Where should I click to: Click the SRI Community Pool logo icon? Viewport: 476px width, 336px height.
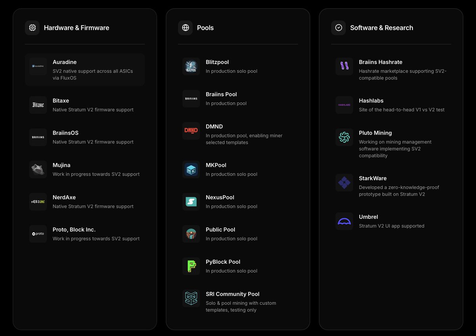pyautogui.click(x=191, y=298)
